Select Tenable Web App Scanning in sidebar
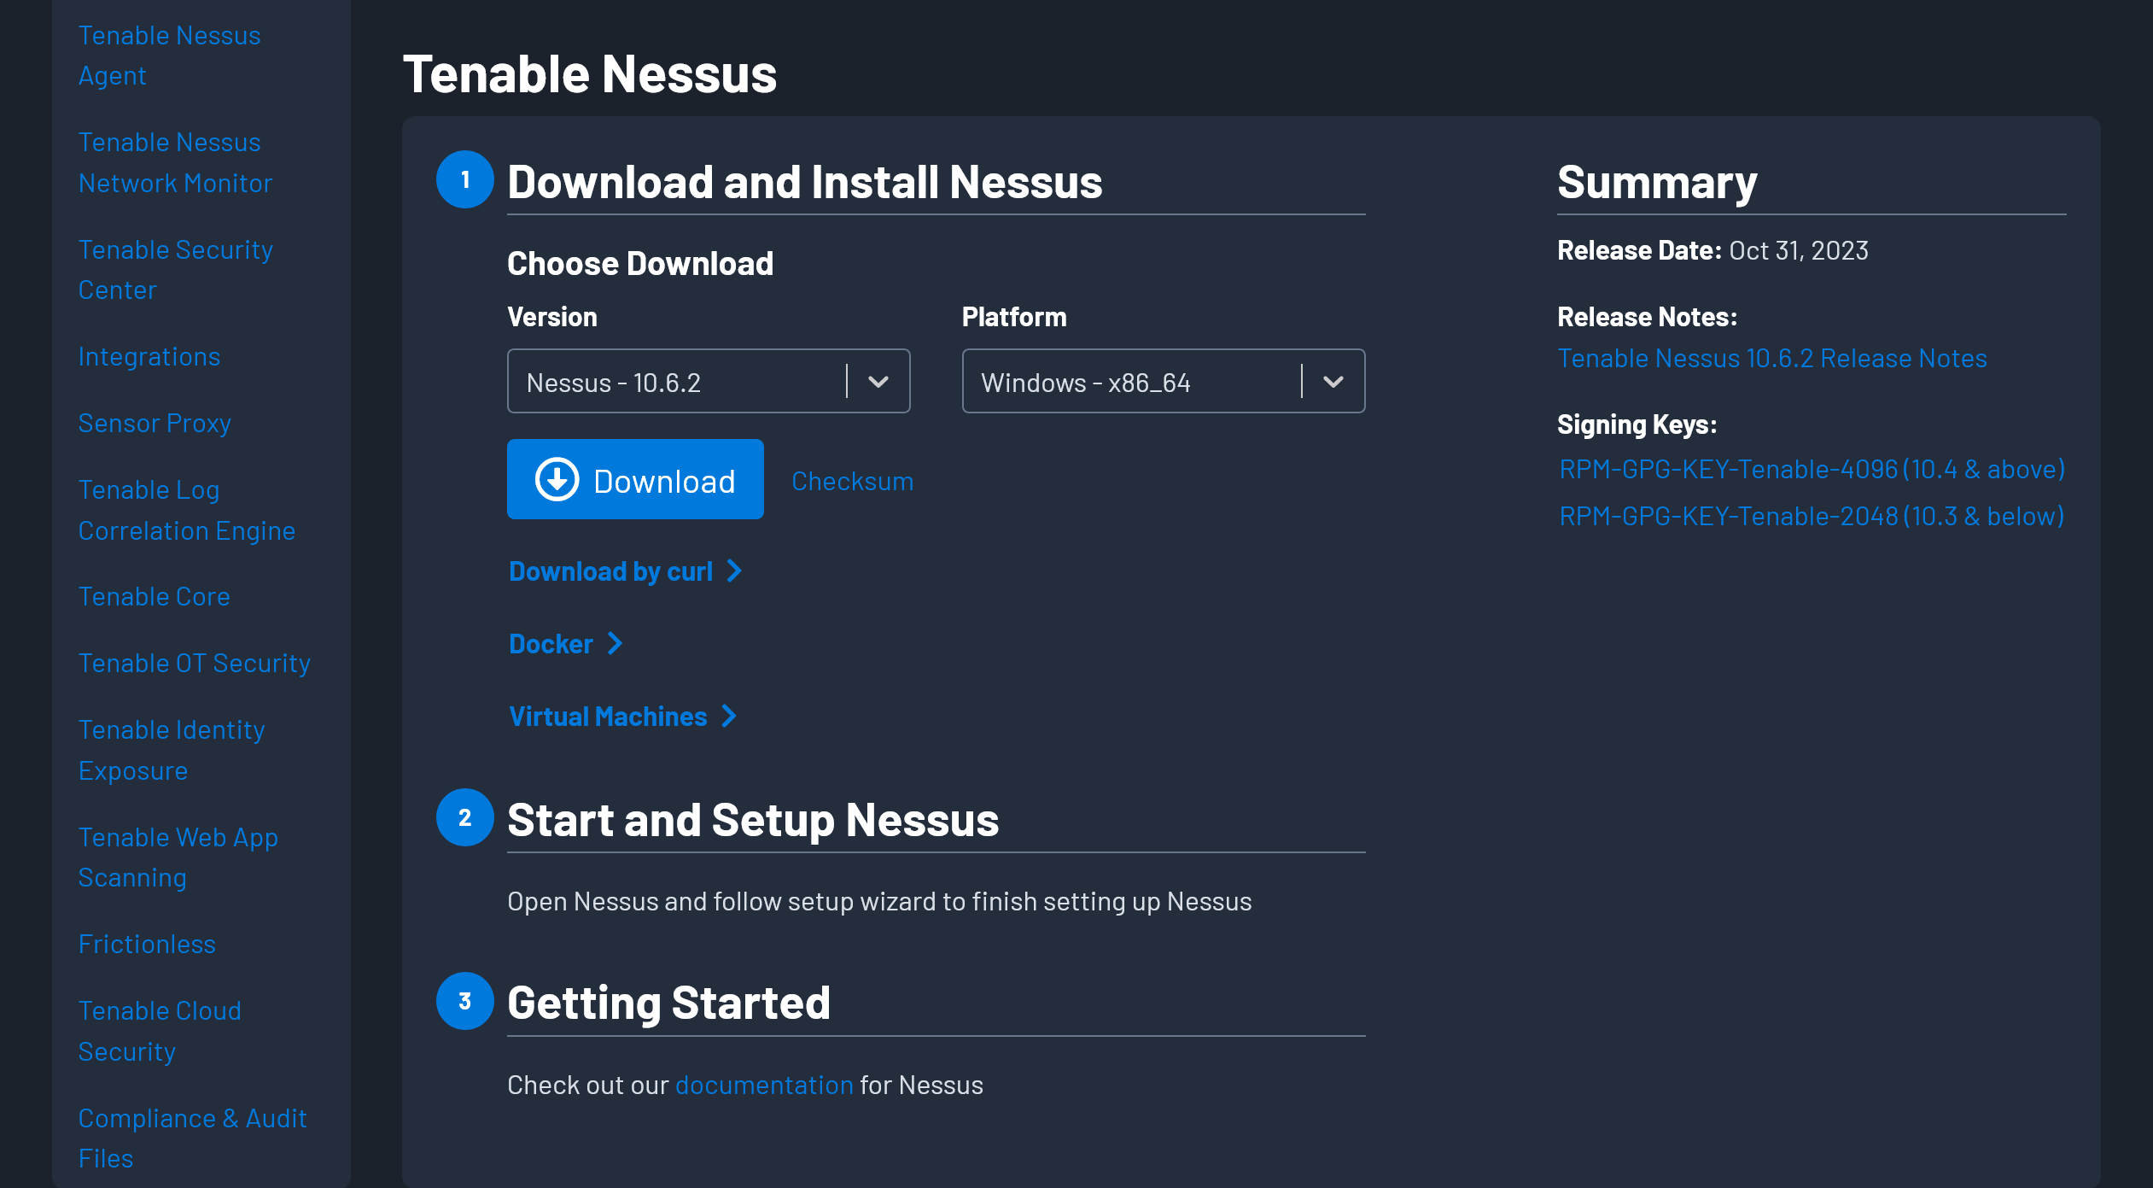 [178, 857]
